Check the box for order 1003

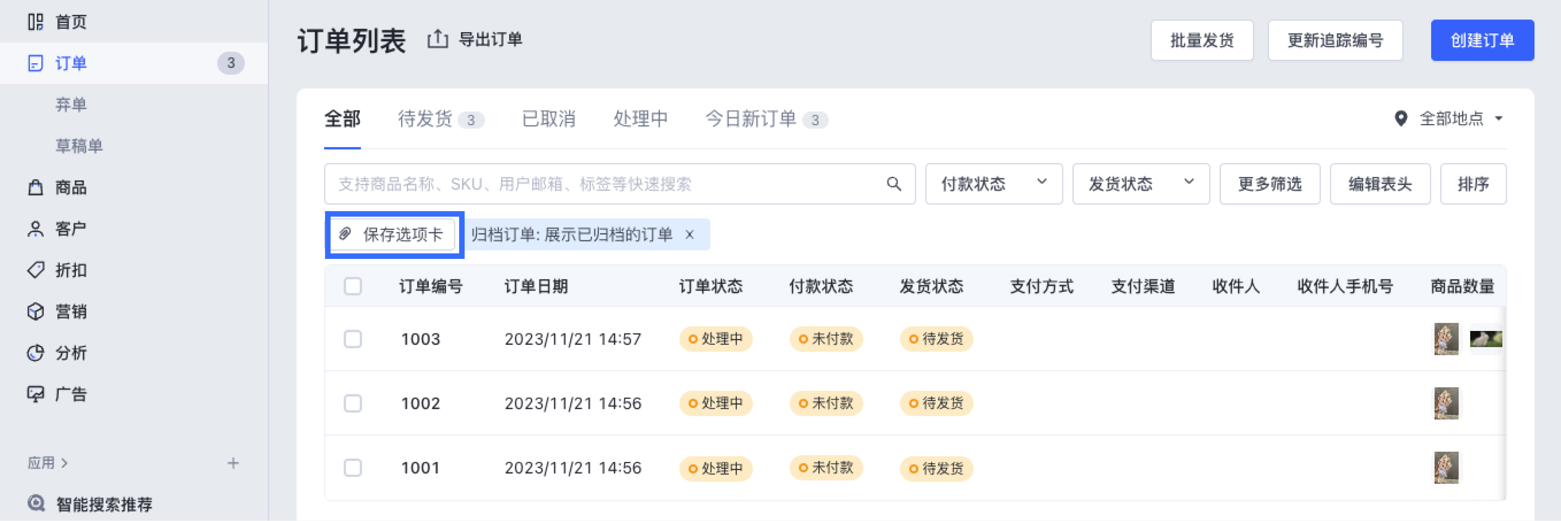[x=353, y=339]
